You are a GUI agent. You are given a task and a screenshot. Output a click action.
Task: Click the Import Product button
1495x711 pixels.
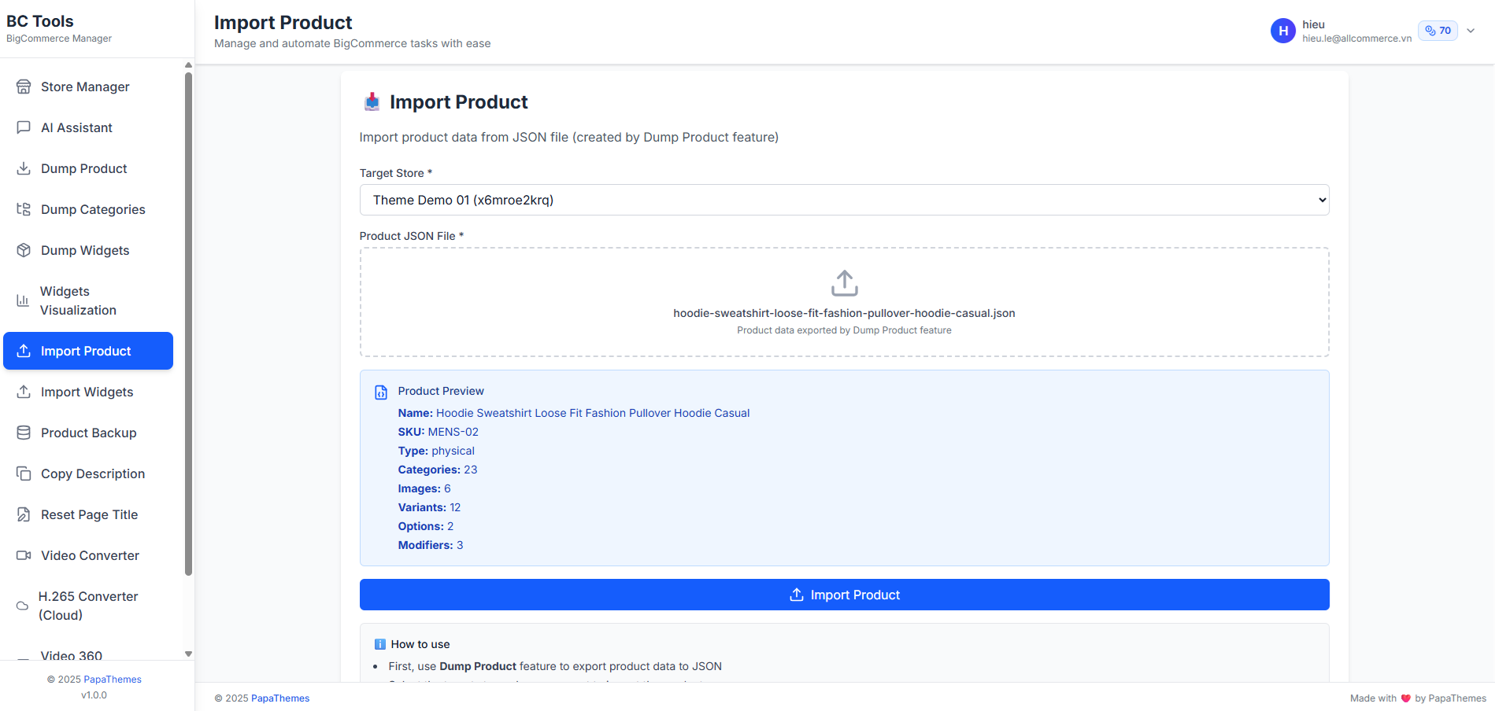(x=844, y=595)
